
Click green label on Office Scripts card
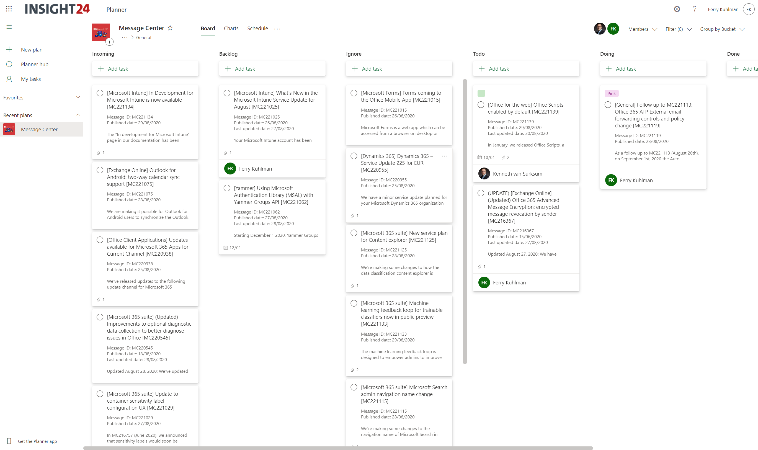(x=481, y=93)
